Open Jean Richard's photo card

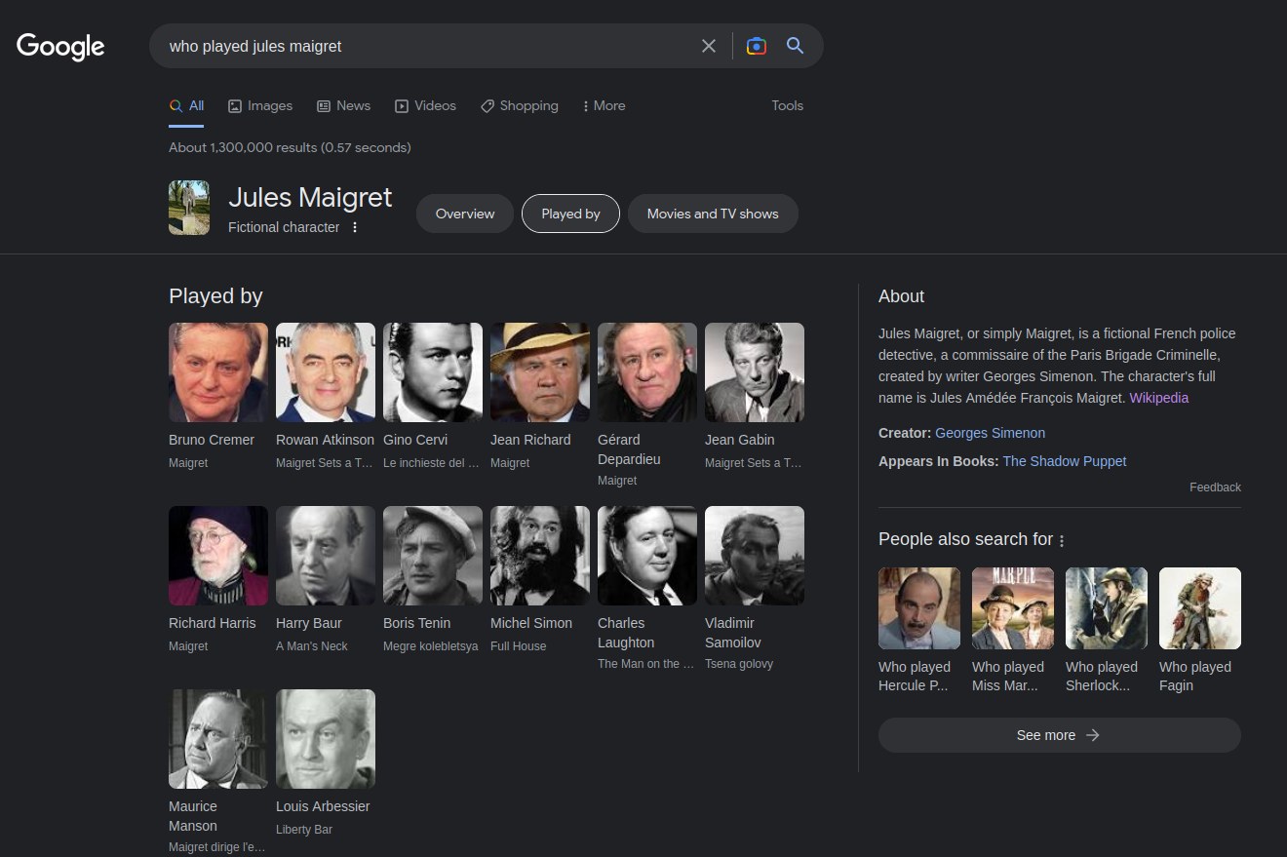540,372
